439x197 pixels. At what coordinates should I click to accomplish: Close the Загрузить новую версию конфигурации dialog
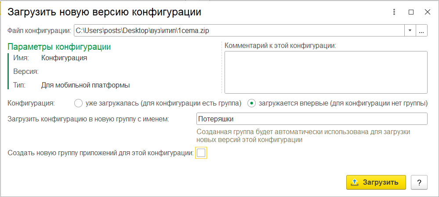coord(428,12)
